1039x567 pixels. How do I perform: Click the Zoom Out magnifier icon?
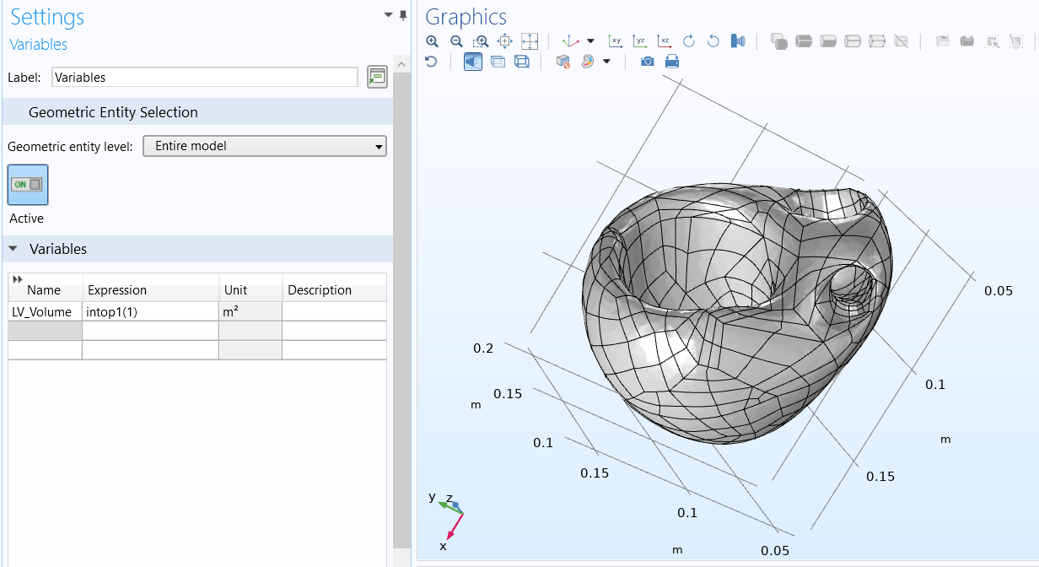click(x=456, y=41)
